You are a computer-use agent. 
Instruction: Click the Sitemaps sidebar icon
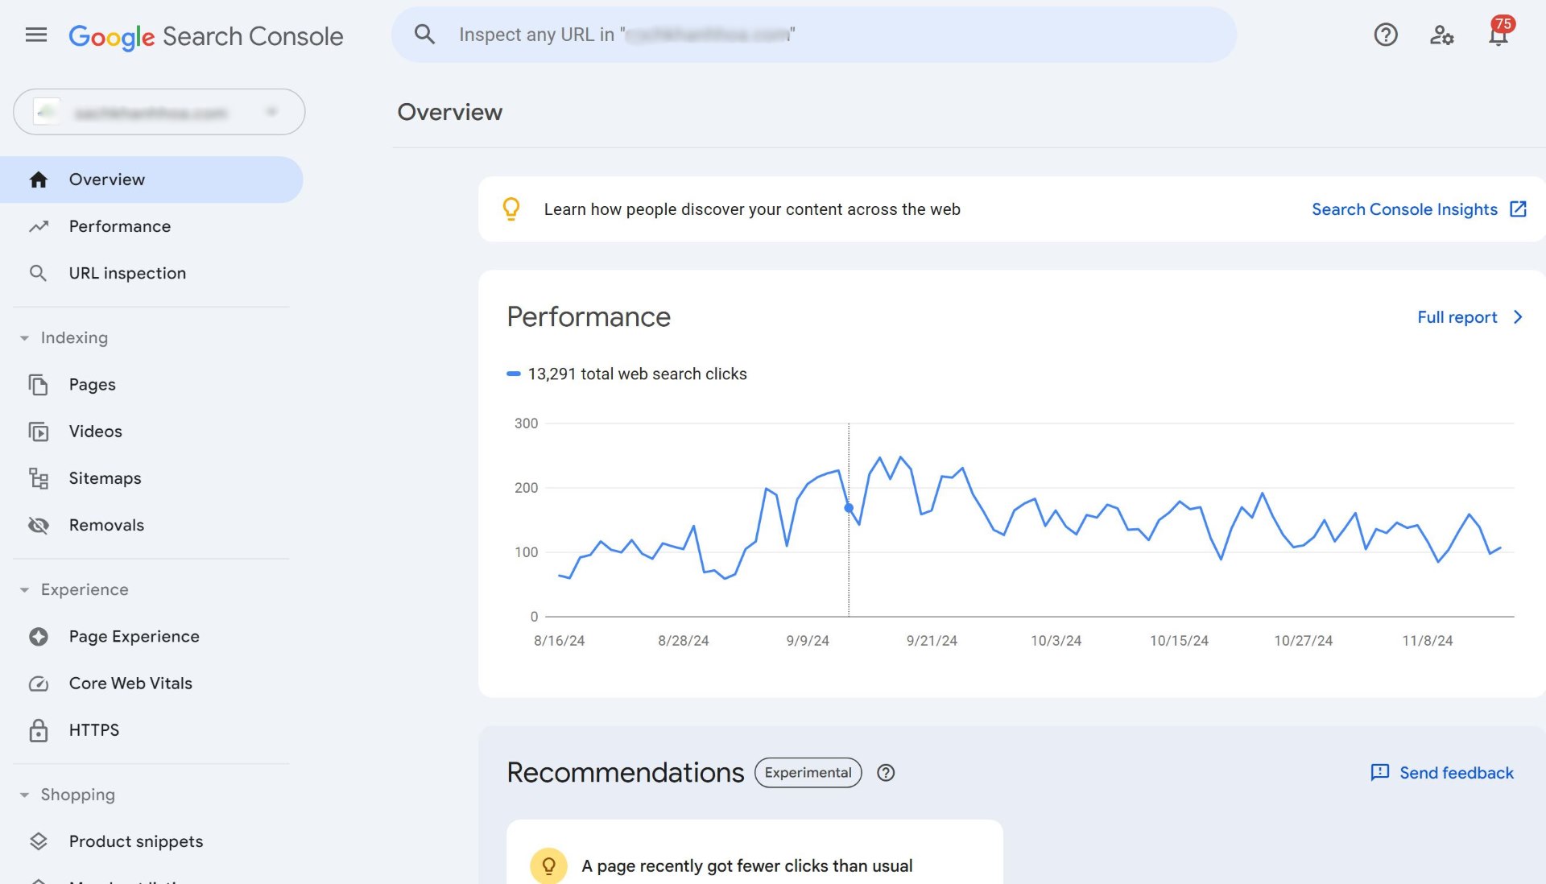37,478
